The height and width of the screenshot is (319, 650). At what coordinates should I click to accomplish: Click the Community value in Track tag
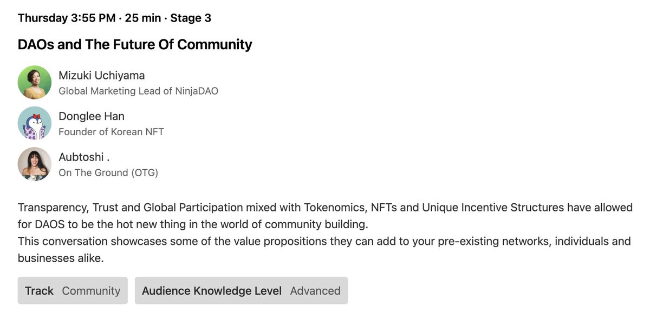point(91,290)
